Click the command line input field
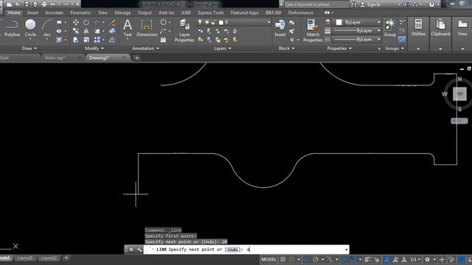This screenshot has height=265, width=472. (x=246, y=250)
